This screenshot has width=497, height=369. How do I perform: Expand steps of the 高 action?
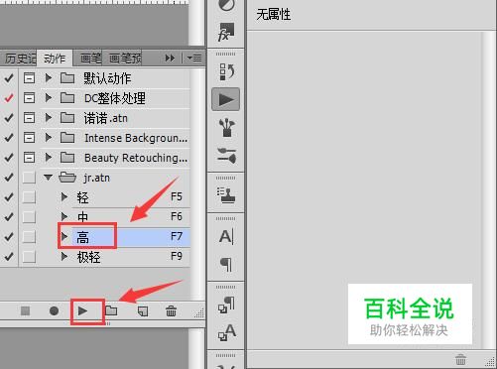64,236
